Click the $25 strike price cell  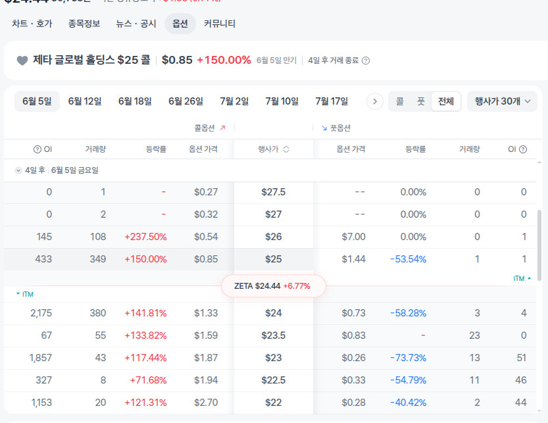coord(273,259)
